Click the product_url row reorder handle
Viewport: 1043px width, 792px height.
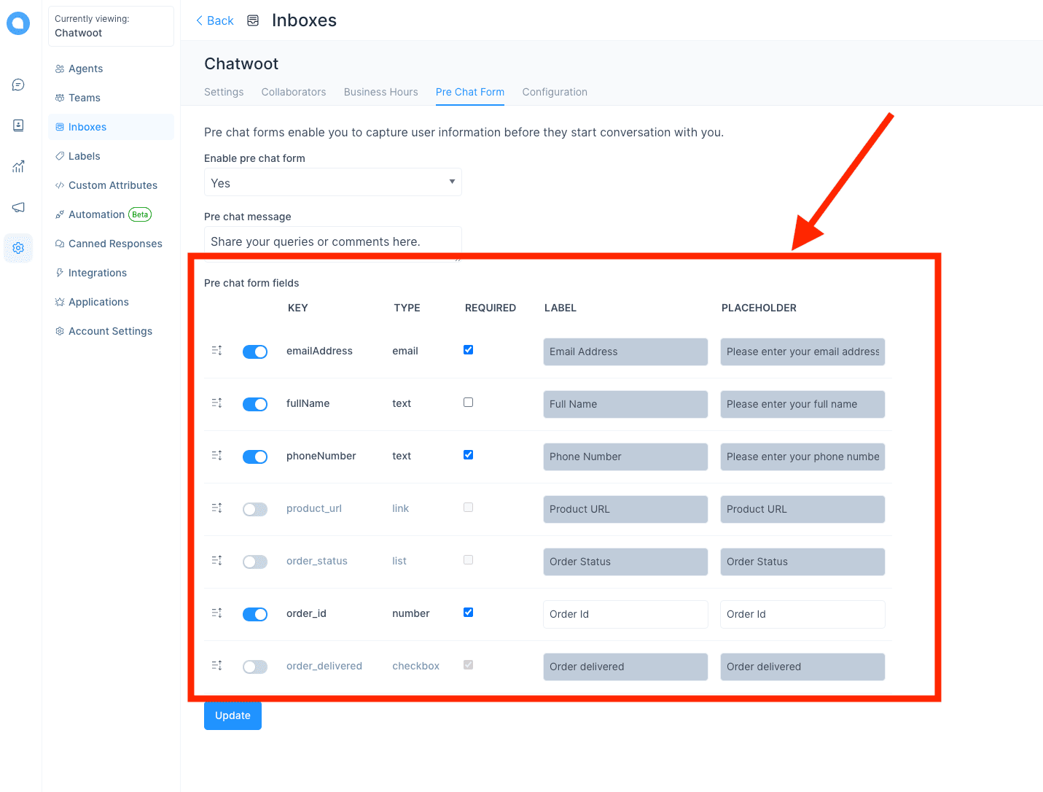pos(216,508)
